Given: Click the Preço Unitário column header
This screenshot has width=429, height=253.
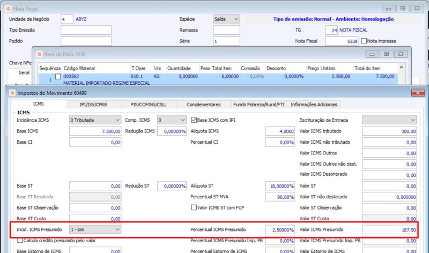Looking at the screenshot, I should point(322,69).
